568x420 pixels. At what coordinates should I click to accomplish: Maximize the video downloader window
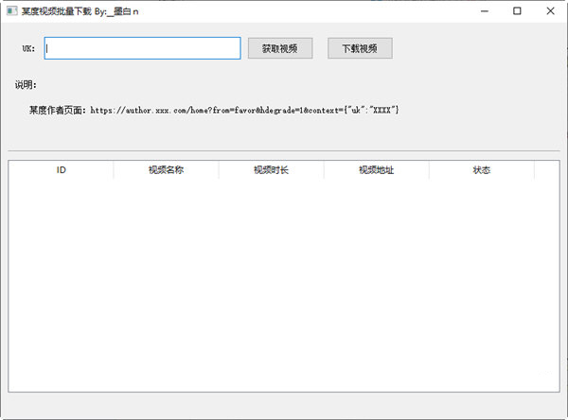tap(517, 11)
